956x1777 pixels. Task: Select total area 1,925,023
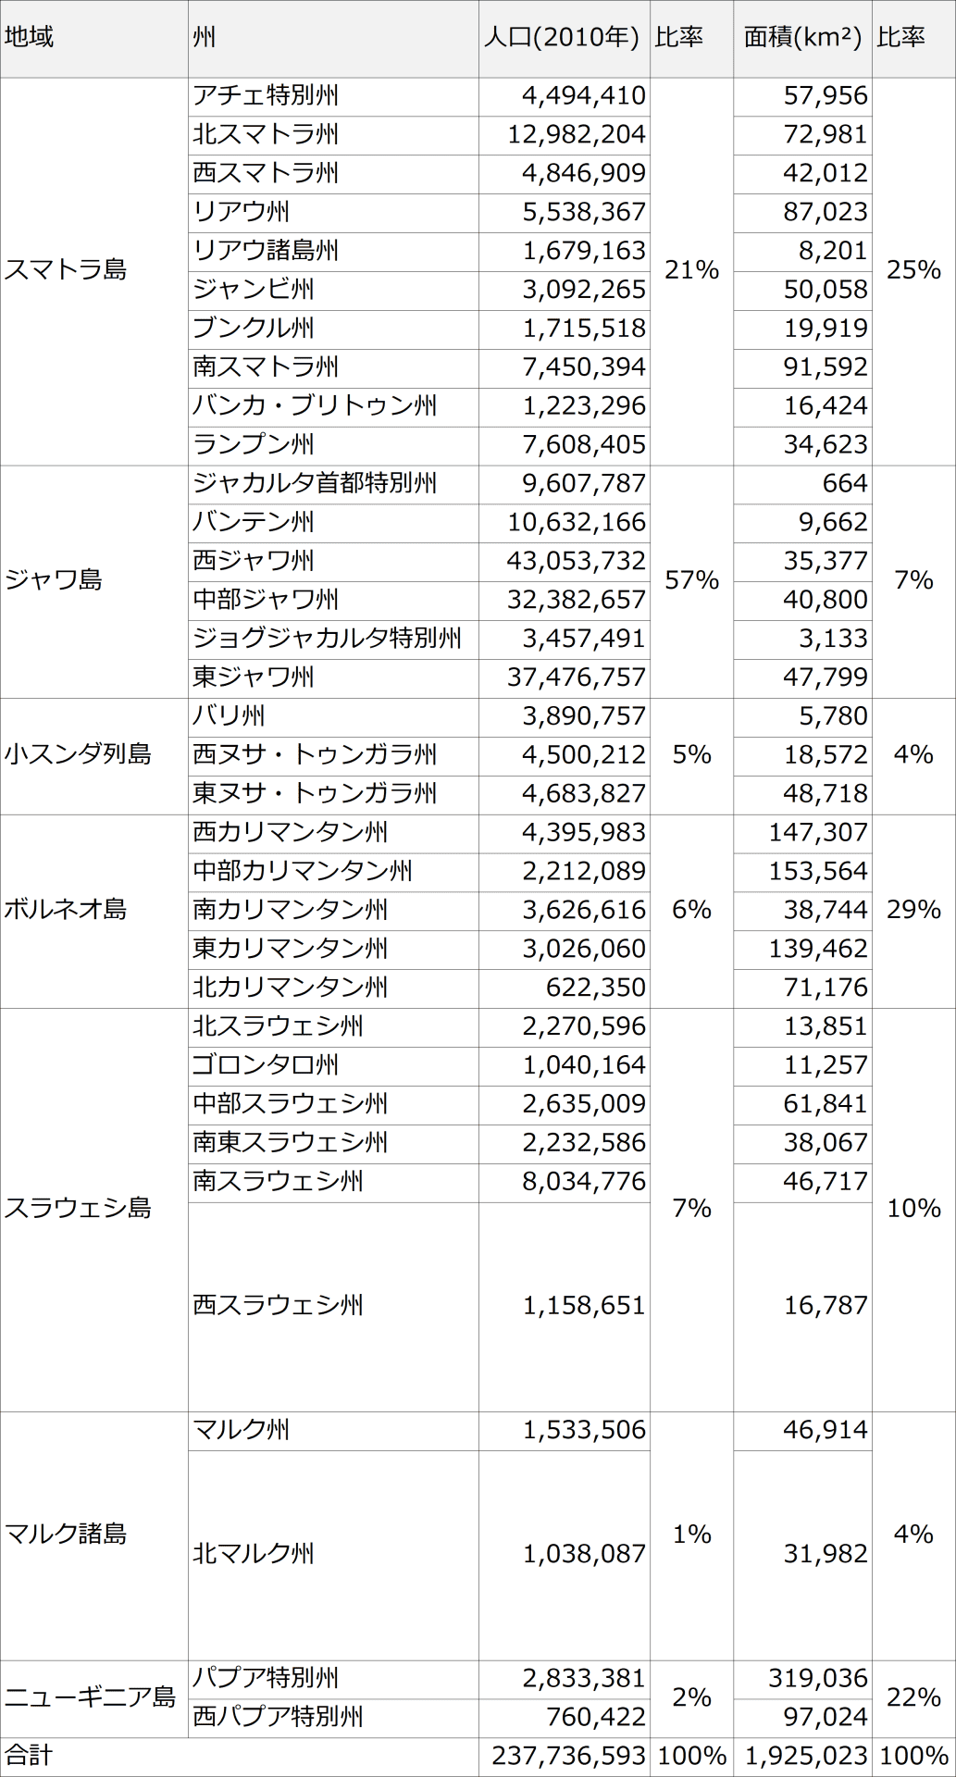tap(803, 1757)
